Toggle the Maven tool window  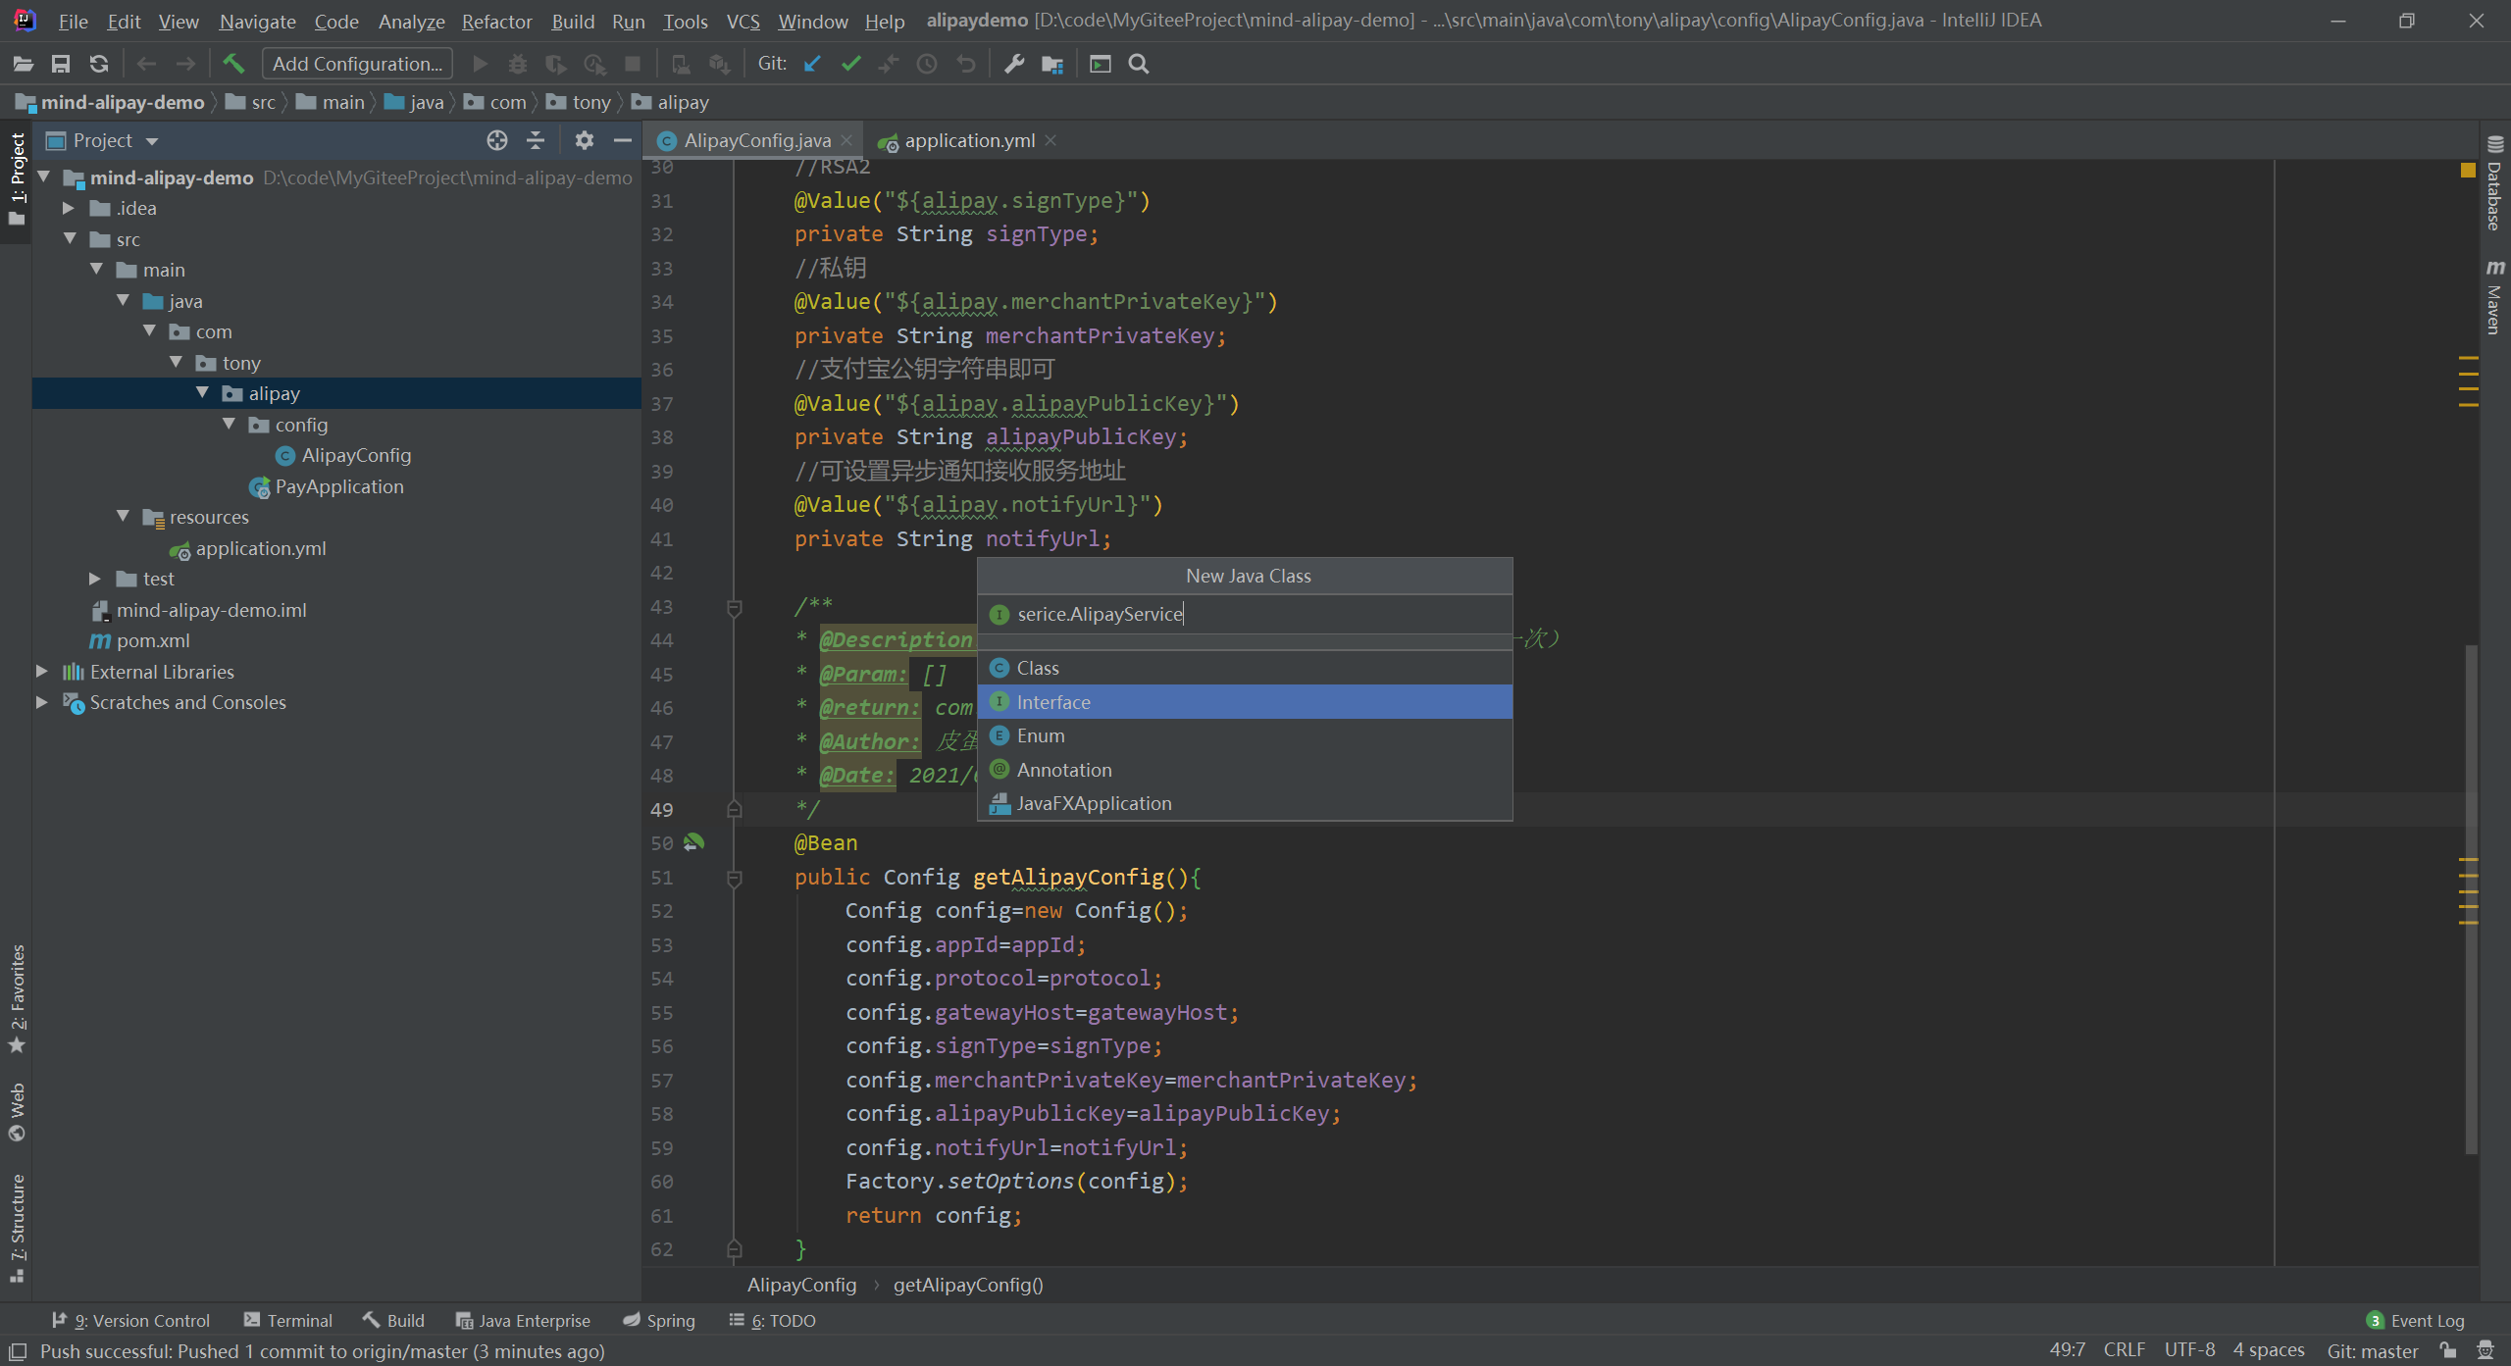(2494, 297)
